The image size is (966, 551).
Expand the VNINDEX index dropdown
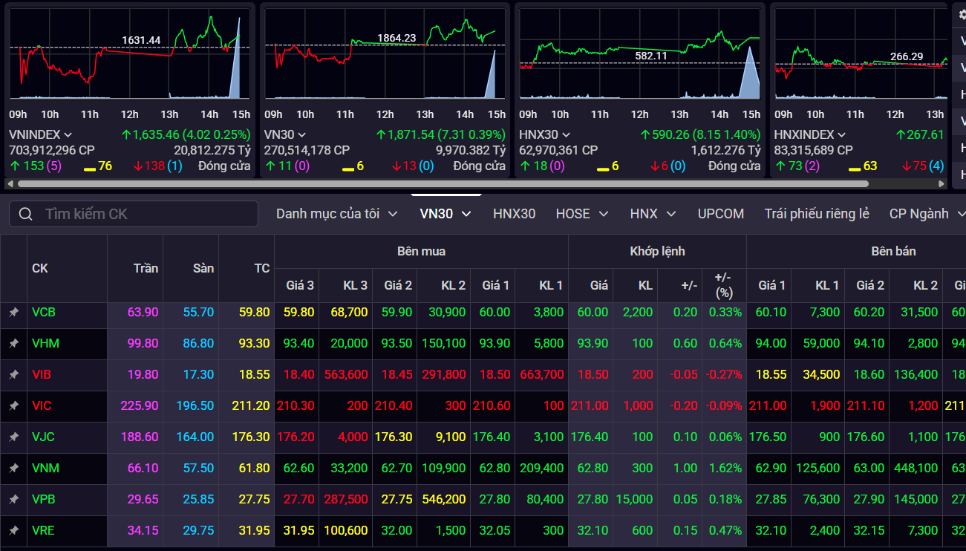[68, 135]
